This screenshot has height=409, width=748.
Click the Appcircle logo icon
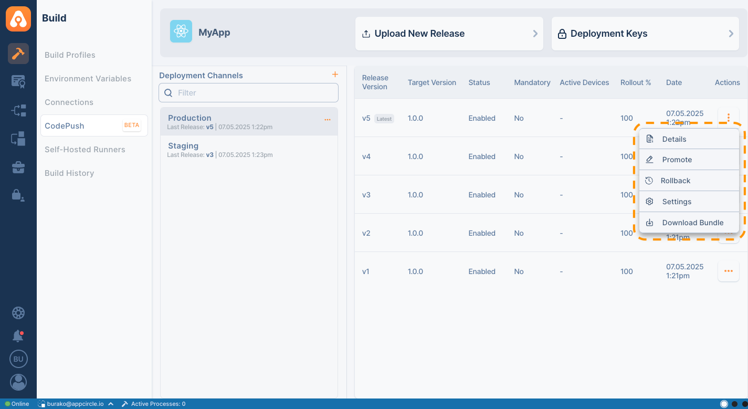[18, 19]
